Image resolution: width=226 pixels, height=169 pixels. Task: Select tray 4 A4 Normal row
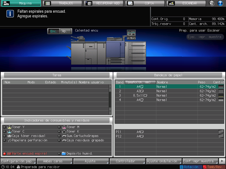[170, 100]
